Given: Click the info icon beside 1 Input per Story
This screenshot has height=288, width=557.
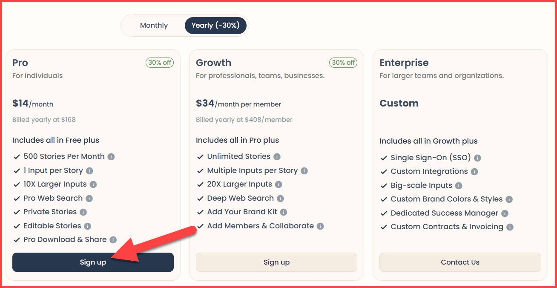Looking at the screenshot, I should pos(89,170).
